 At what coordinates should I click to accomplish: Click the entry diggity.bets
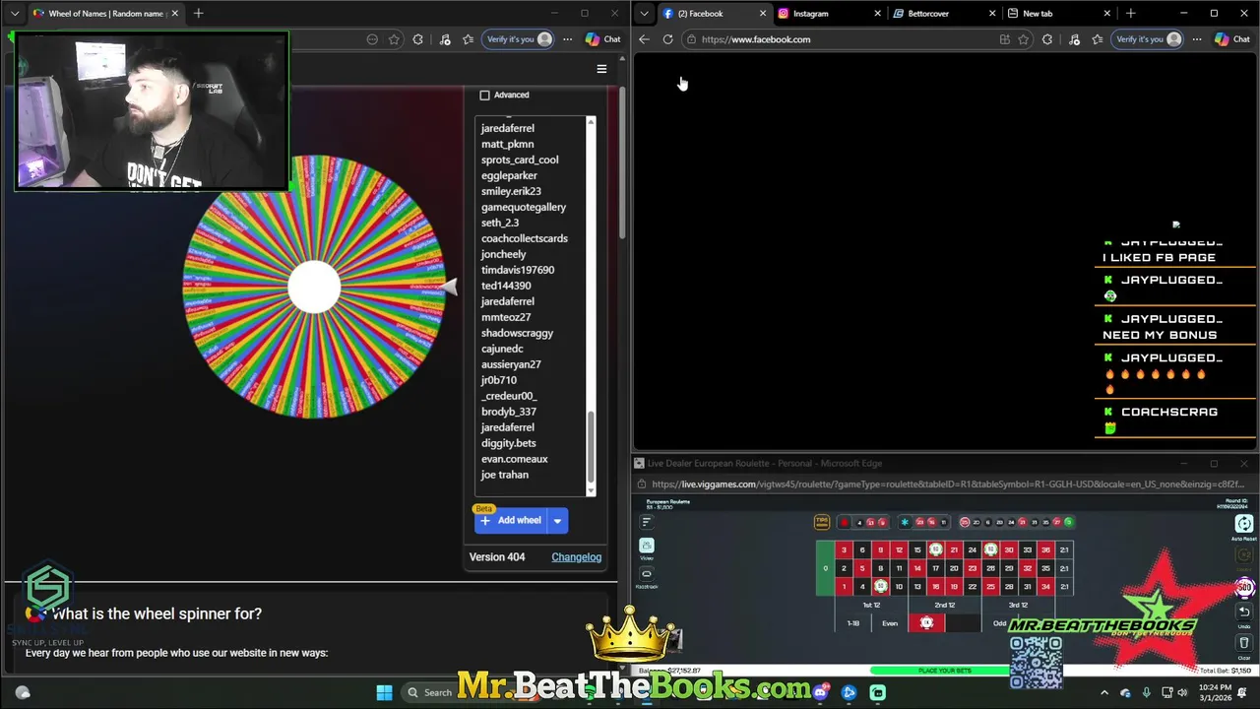[508, 443]
